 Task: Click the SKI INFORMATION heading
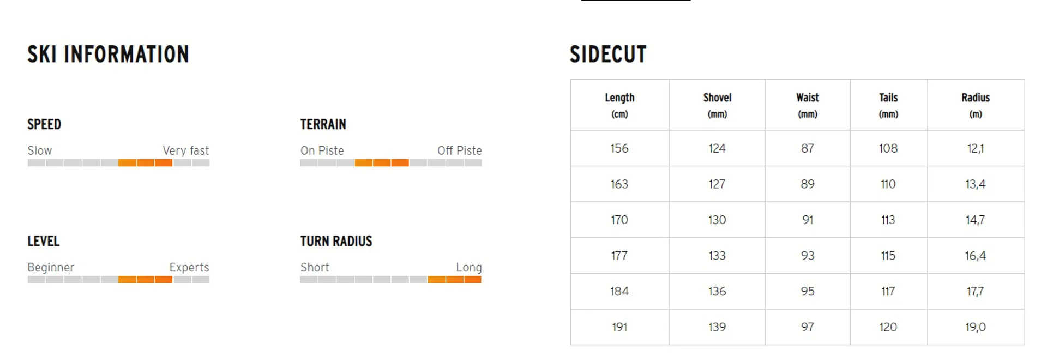point(108,55)
